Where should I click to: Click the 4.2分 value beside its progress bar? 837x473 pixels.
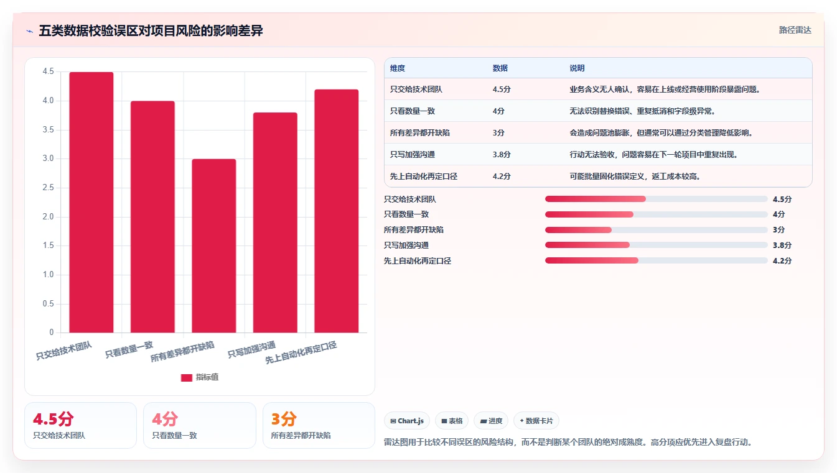coord(782,260)
